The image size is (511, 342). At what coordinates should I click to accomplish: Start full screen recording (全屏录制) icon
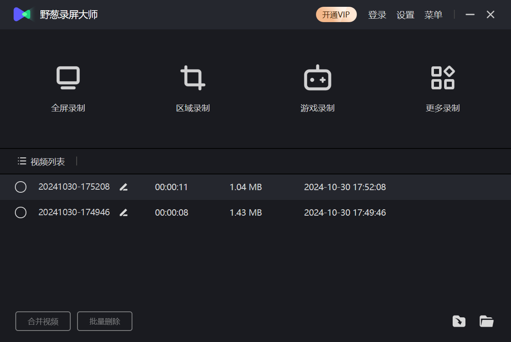click(68, 78)
